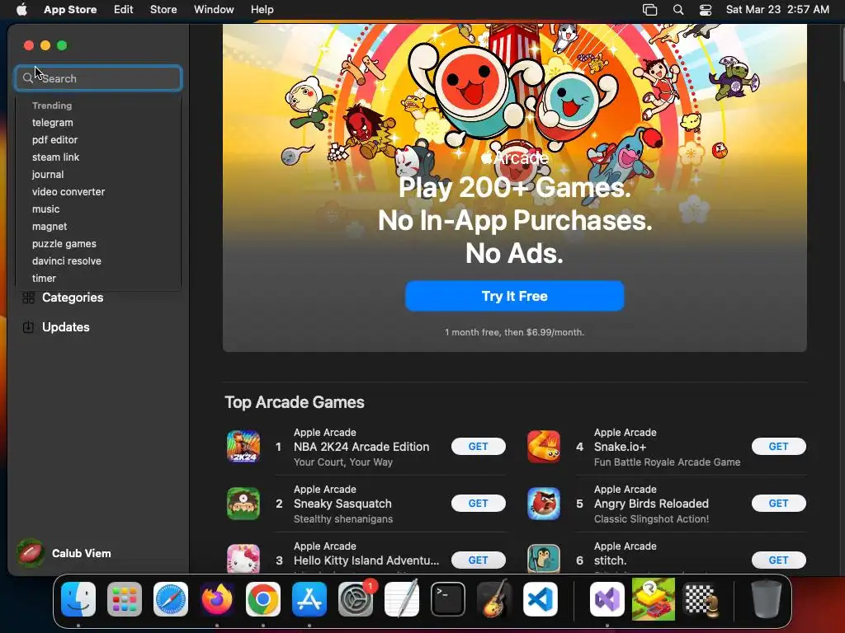This screenshot has width=845, height=633.
Task: Get NBA 2K24 Arcade Edition
Action: [x=478, y=446]
